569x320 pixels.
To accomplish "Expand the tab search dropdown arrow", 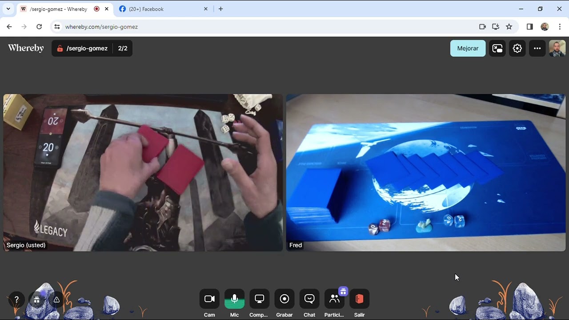I will click(x=8, y=9).
